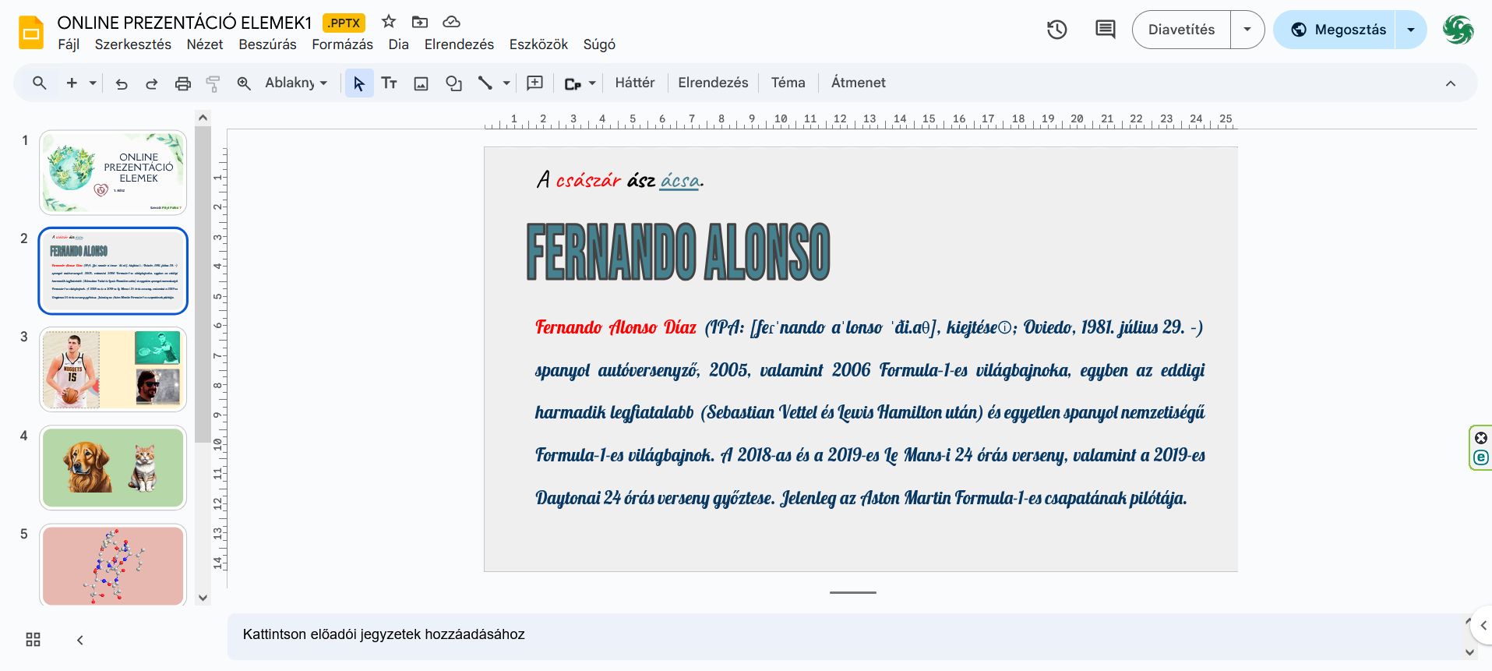Select slide 2 Fernando Alonso thumbnail
Viewport: 1492px width, 671px height.
113,270
